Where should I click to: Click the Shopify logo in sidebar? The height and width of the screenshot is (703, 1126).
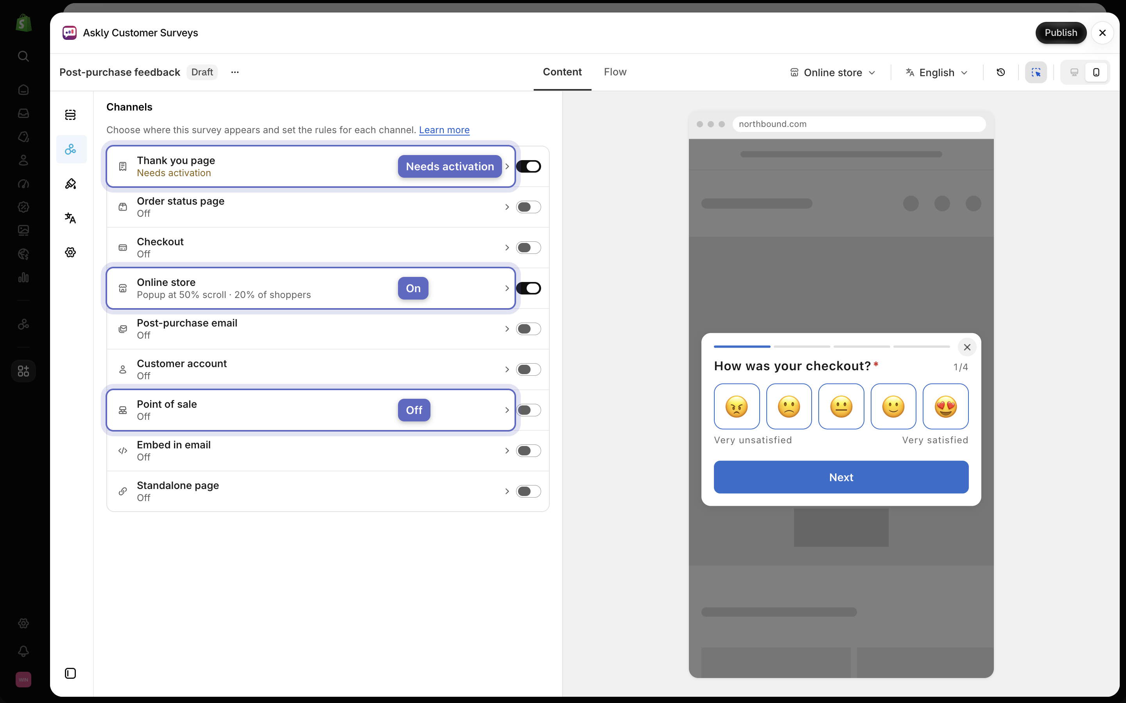[23, 23]
